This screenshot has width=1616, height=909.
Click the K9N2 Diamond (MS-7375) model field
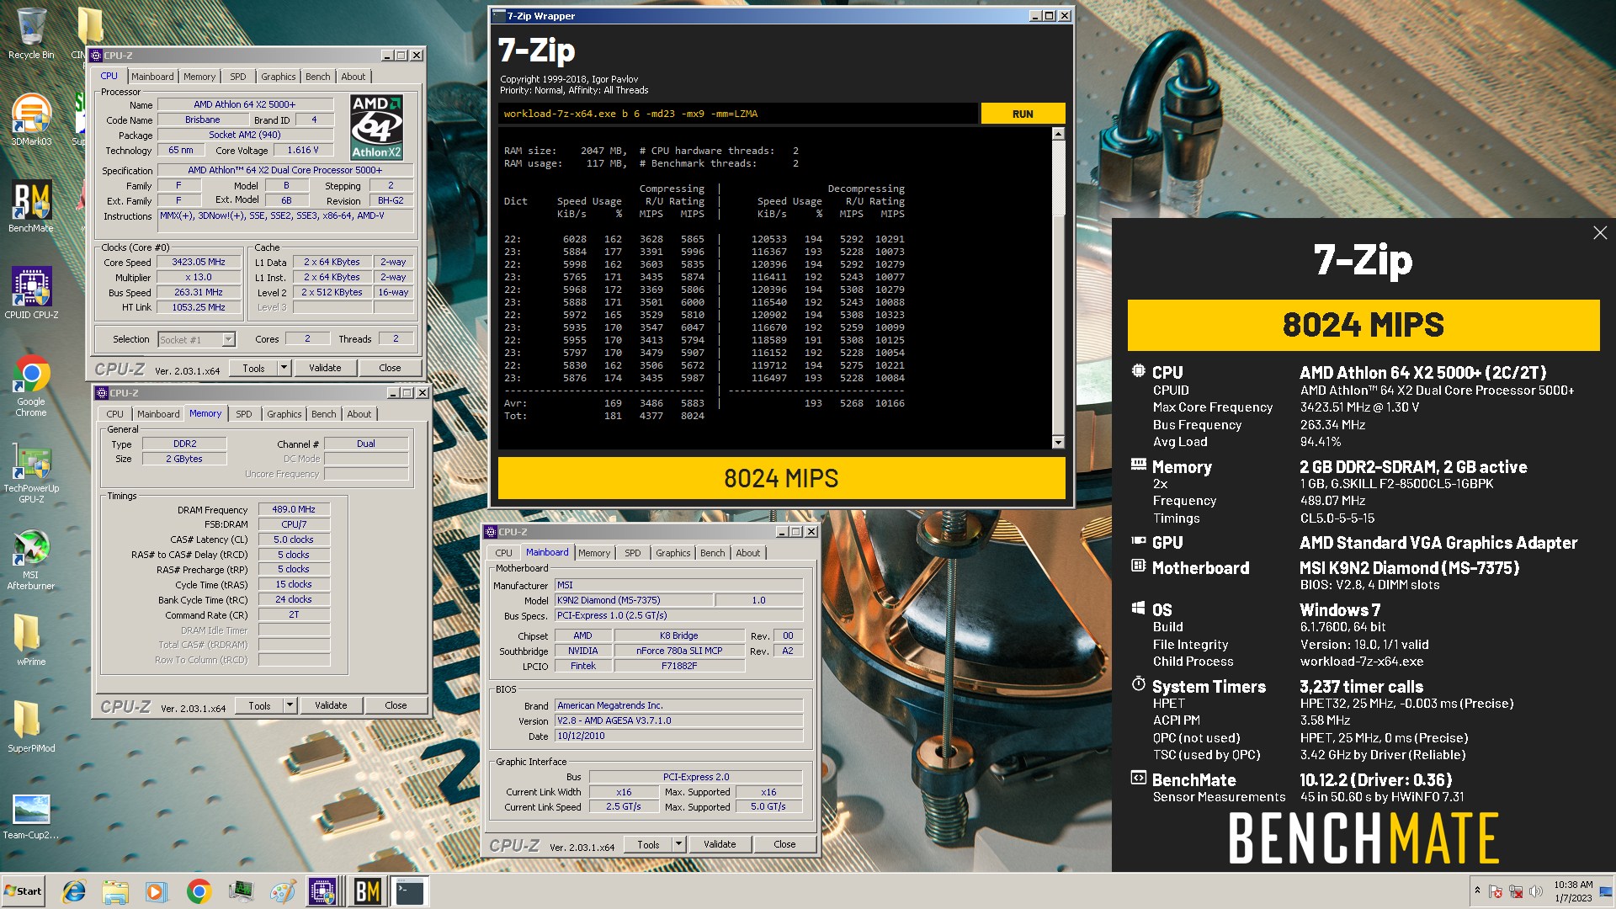tap(633, 600)
